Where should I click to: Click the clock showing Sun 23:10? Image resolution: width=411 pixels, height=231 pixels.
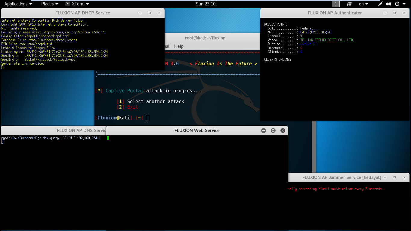pos(205,4)
